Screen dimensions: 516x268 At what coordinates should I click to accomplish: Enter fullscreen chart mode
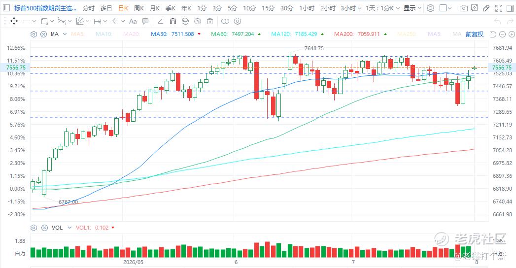499,8
